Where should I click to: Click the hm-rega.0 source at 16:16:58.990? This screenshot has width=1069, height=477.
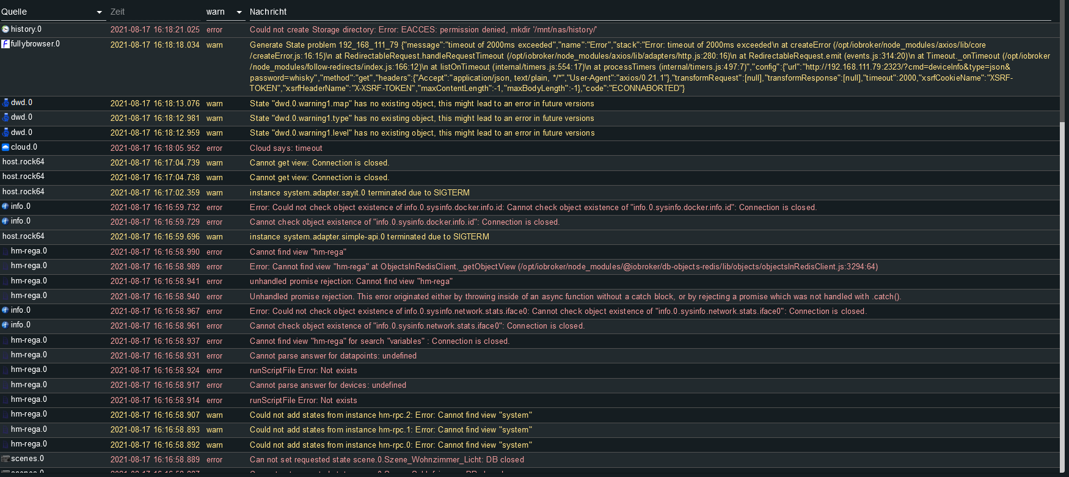(29, 251)
